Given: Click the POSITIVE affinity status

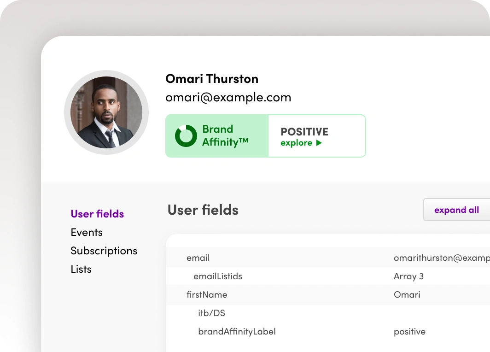Looking at the screenshot, I should (x=304, y=132).
